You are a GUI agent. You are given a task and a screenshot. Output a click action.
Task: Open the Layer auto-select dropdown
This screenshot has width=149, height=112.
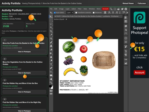[70, 12]
